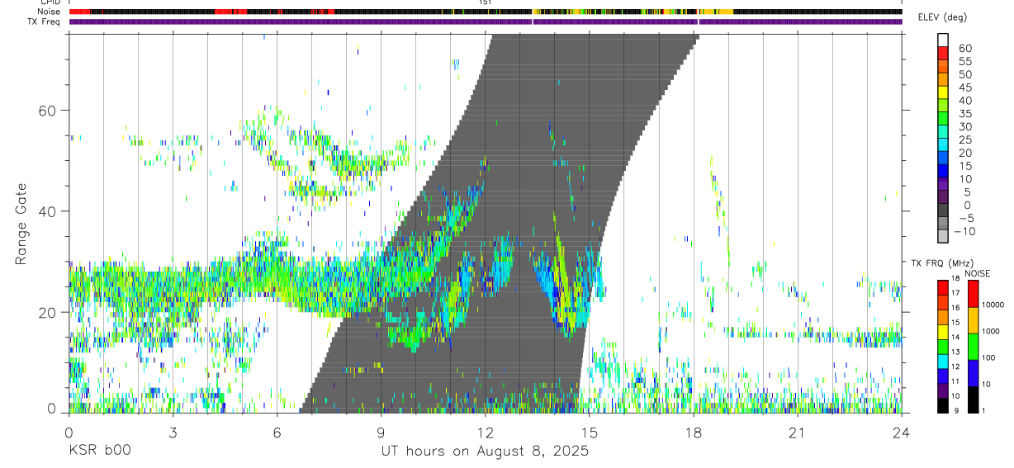
Task: Click the 6 tick label on UT hours axis
Action: [x=277, y=433]
